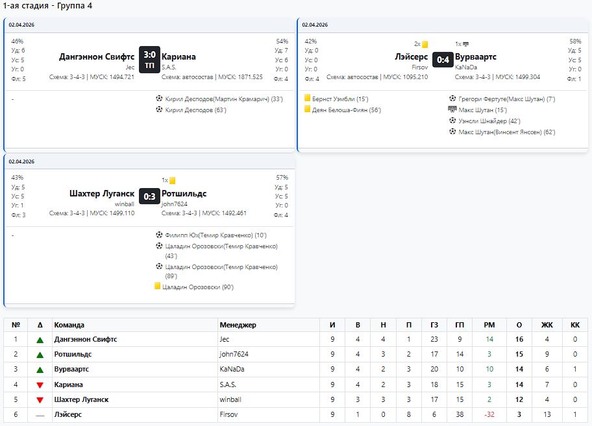Click red down arrow in Шахтер Луганск row

pyautogui.click(x=40, y=400)
